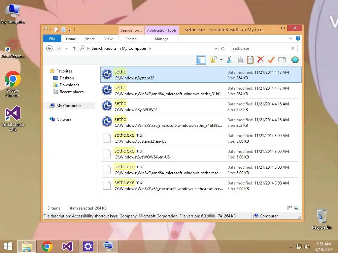Screen dimensions: 338x253
Task: Click the Copy documents icon
Action: [240, 60]
